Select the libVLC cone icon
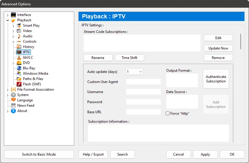Screen dimensions: 249x163 point(19,57)
